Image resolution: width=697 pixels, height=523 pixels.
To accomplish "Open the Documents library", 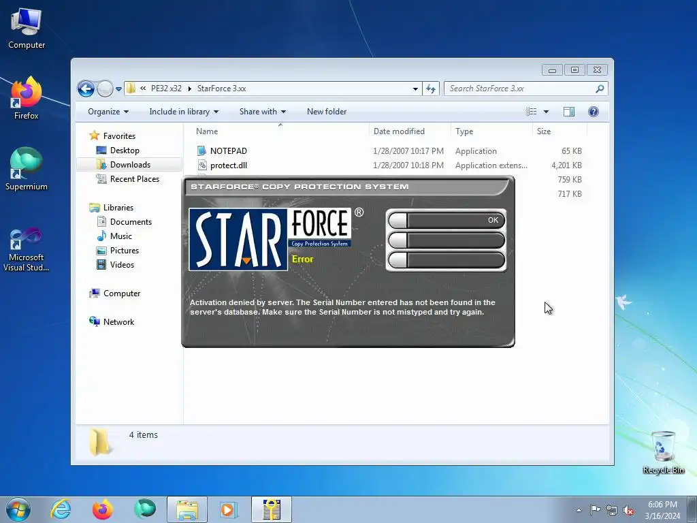I will coord(131,222).
